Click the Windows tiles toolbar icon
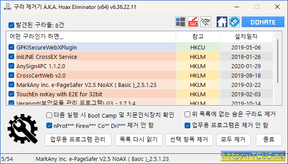 click(181, 22)
